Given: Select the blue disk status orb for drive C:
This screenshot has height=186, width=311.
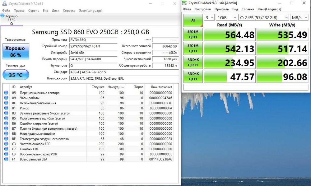Looking at the screenshot, I should pyautogui.click(x=2, y=16).
